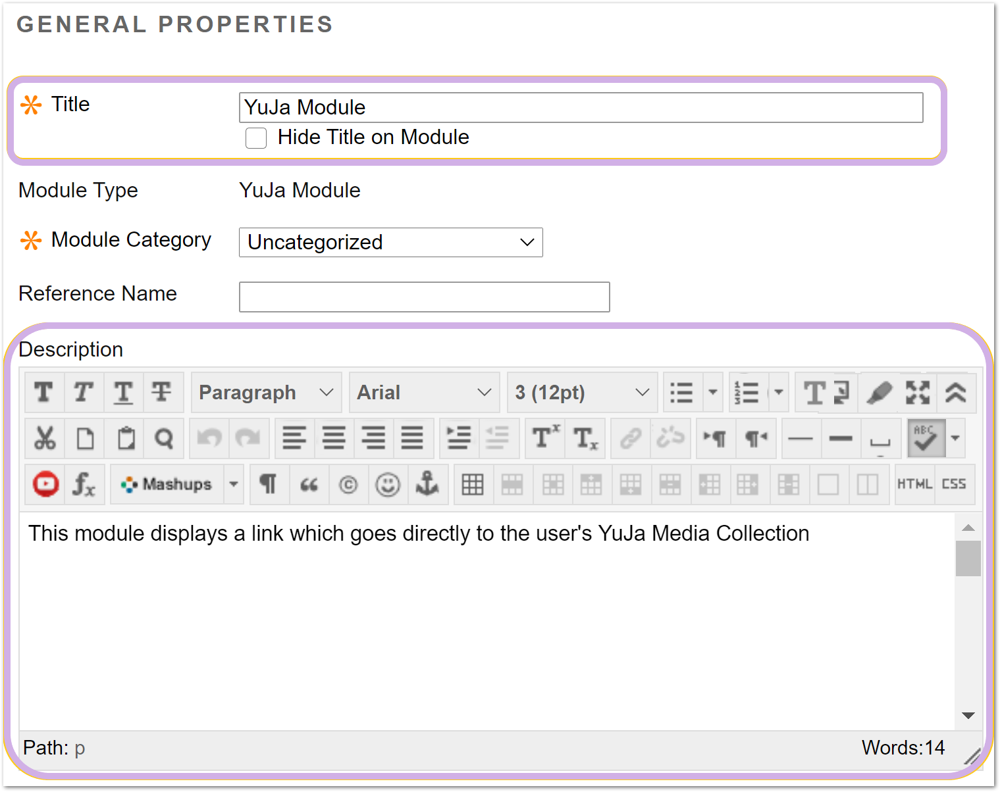Insert a copyright special symbol
Viewport: 1000px width, 792px height.
point(348,484)
